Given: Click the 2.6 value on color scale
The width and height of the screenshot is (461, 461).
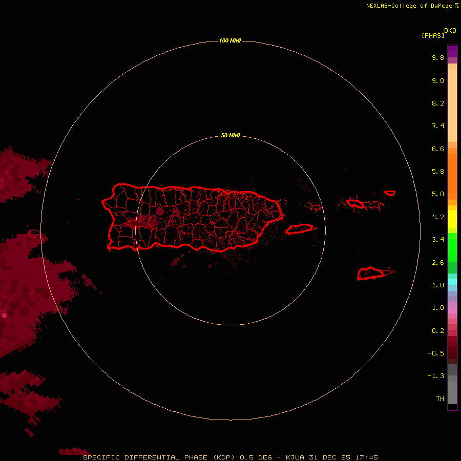Looking at the screenshot, I should coord(438,263).
